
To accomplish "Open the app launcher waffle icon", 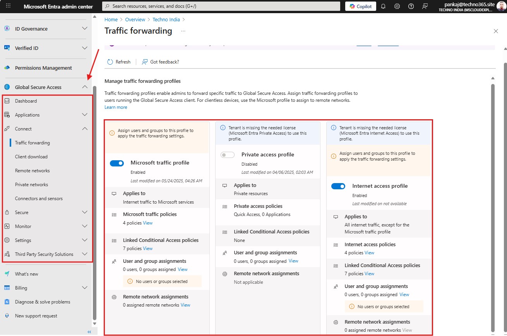I will click(8, 6).
